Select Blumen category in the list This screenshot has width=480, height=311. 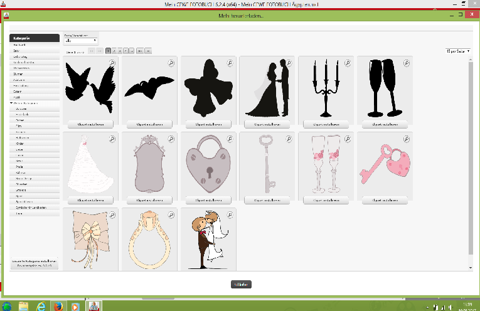[x=18, y=73]
